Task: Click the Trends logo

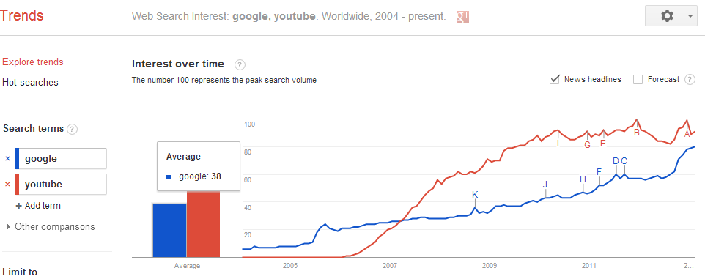Action: coord(21,15)
